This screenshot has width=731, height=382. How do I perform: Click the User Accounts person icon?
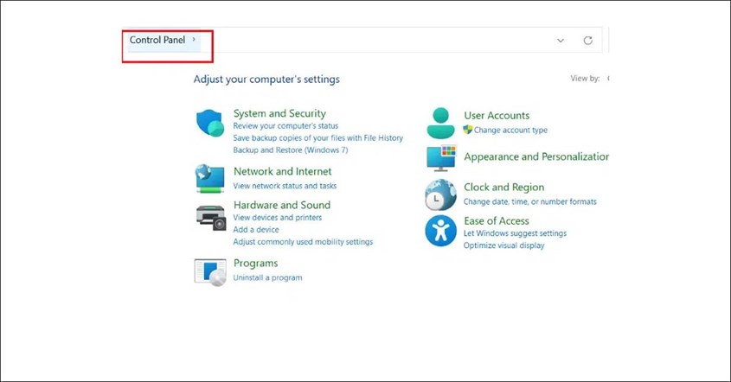point(440,123)
